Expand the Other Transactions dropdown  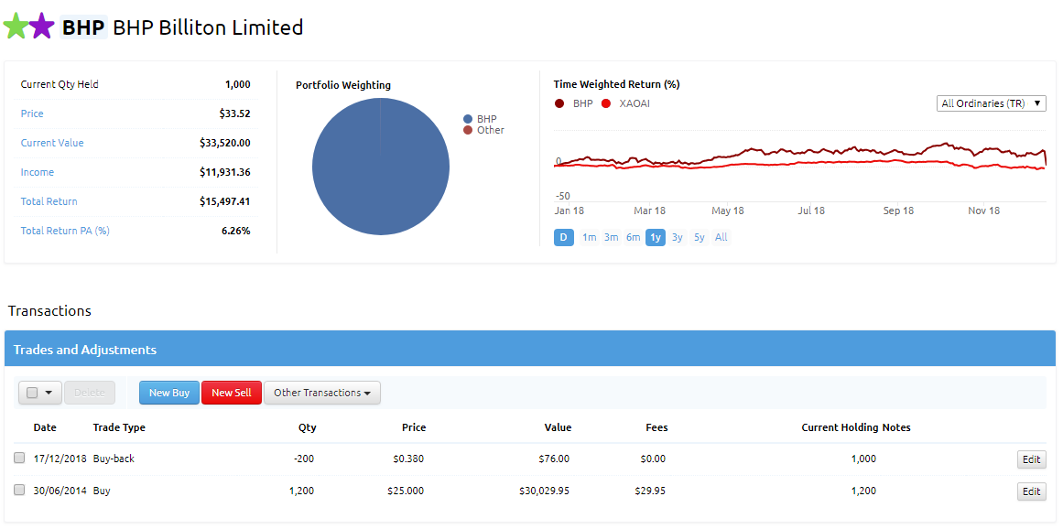322,393
